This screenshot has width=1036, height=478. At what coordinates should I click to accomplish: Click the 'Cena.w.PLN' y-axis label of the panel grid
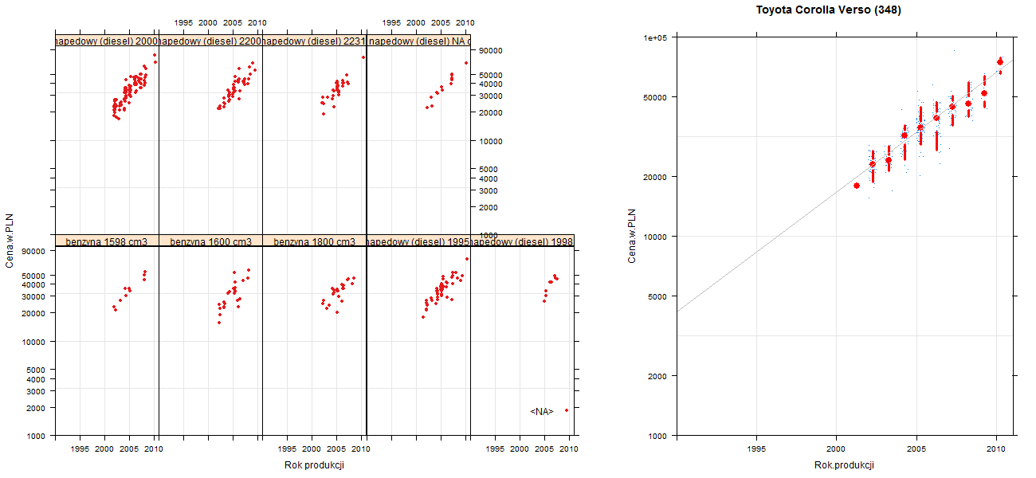(10, 240)
